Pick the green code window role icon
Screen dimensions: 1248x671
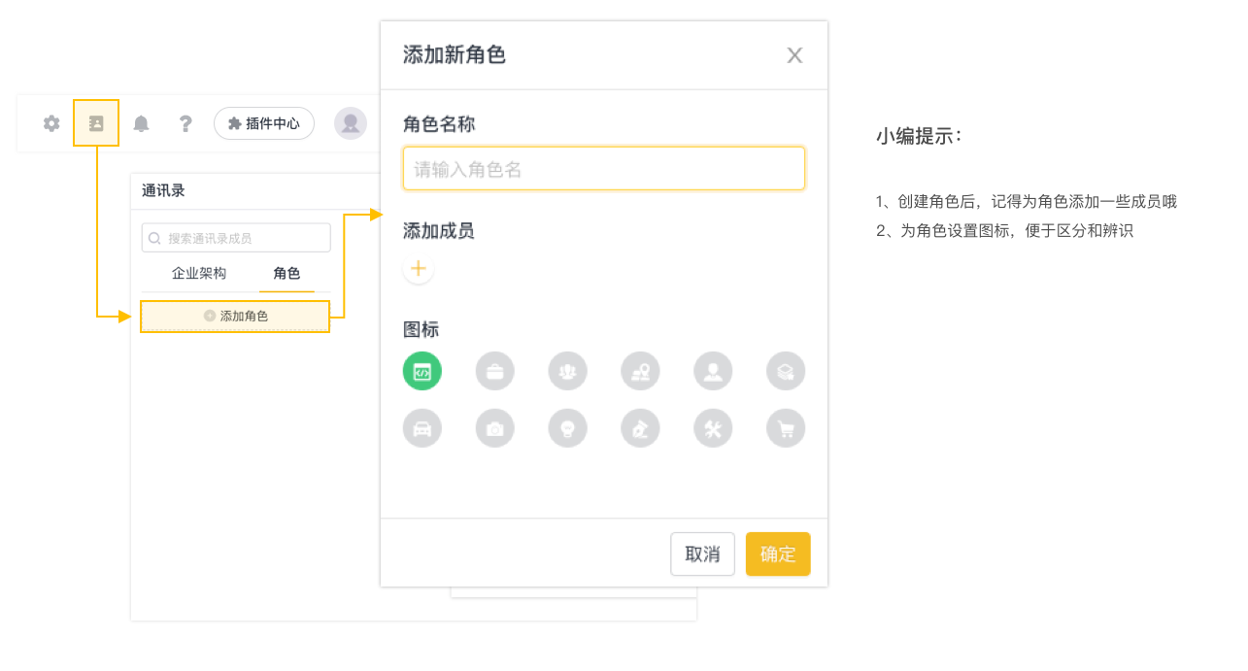click(422, 371)
